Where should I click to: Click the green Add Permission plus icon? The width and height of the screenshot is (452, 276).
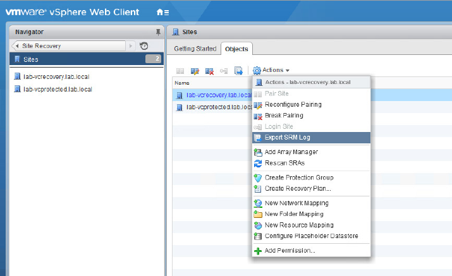tap(257, 251)
